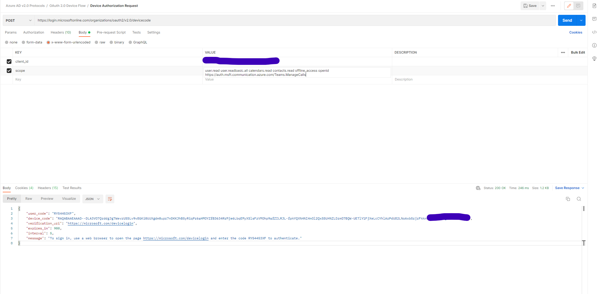The height and width of the screenshot is (294, 601).
Task: Expand the Save options arrow
Action: tap(543, 6)
